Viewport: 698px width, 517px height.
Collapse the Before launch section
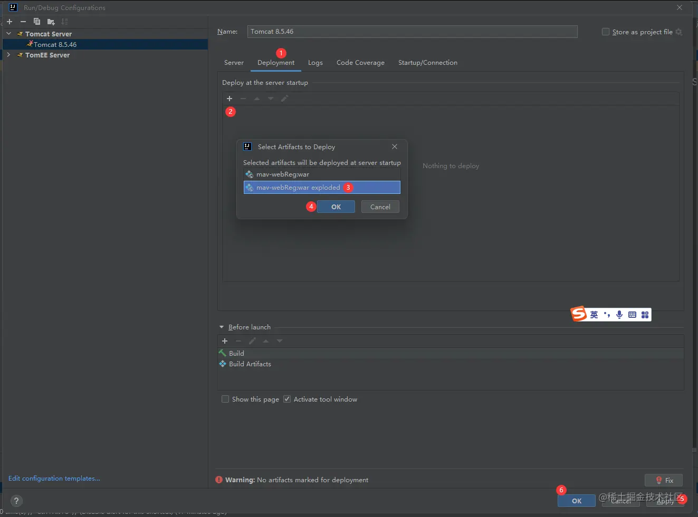tap(222, 327)
